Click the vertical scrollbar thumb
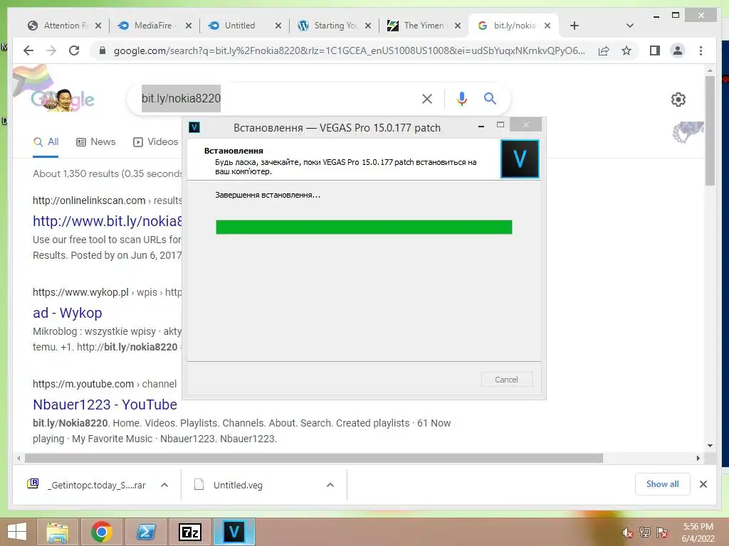Image resolution: width=729 pixels, height=546 pixels. click(710, 131)
